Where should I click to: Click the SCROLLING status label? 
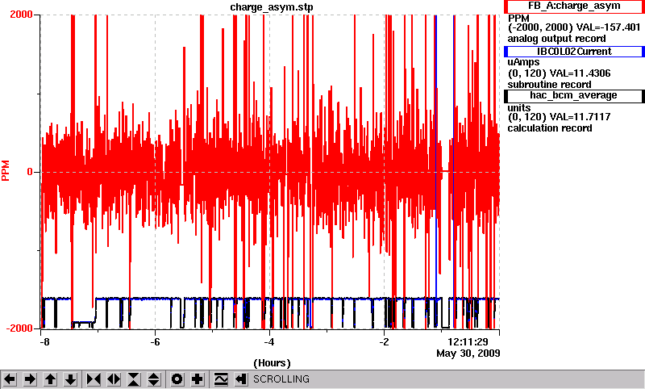pyautogui.click(x=281, y=379)
